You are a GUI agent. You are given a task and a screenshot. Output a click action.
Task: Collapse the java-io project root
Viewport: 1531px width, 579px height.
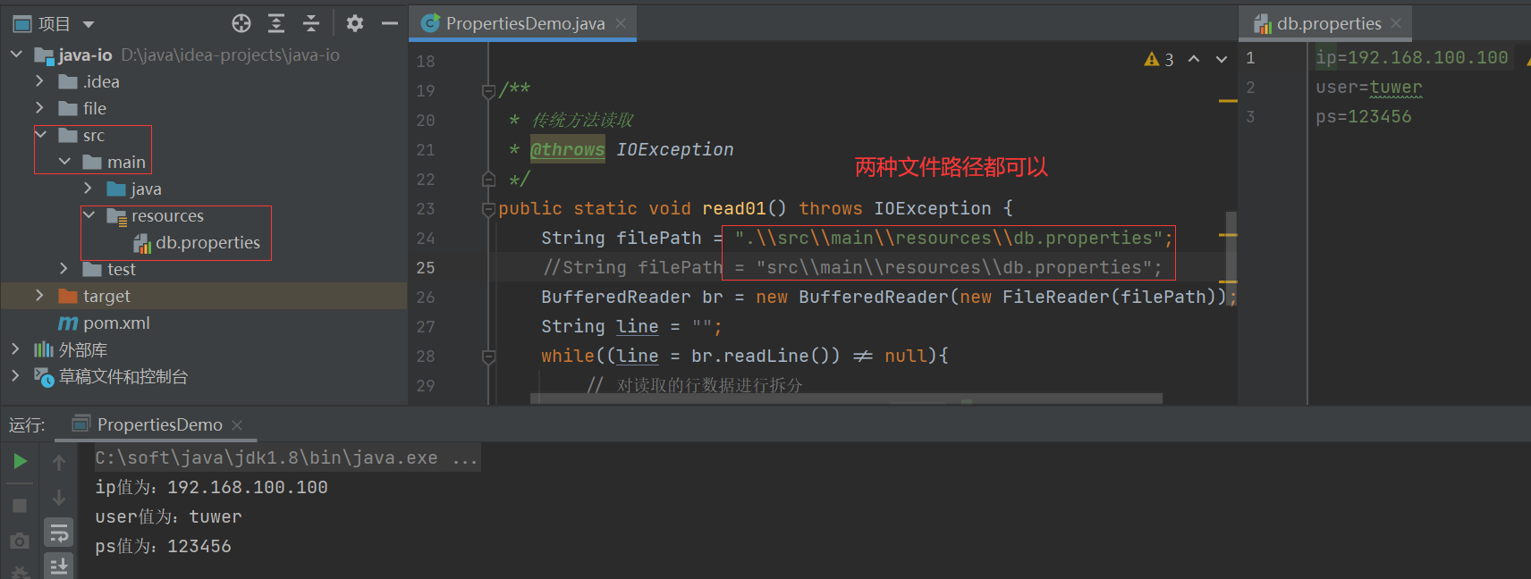point(16,55)
